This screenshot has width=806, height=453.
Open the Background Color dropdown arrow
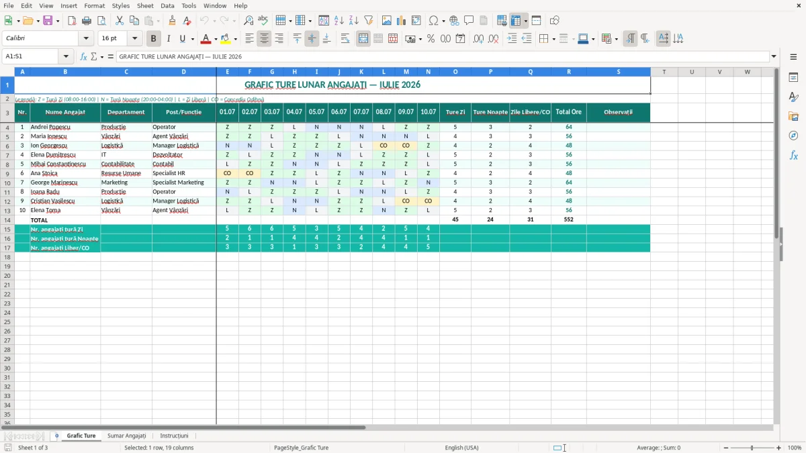point(235,39)
